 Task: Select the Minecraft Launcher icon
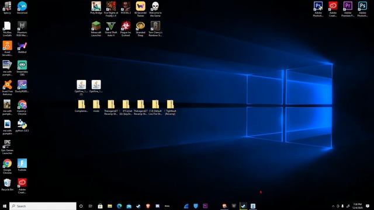coord(96,29)
